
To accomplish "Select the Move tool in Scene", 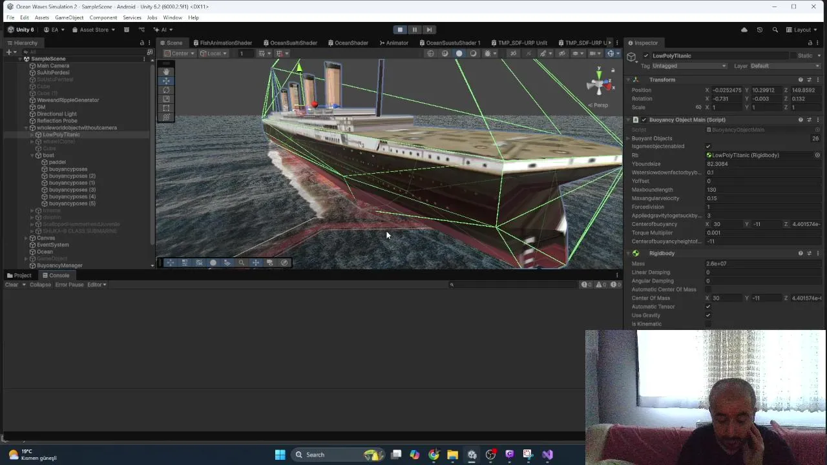I will (x=166, y=81).
